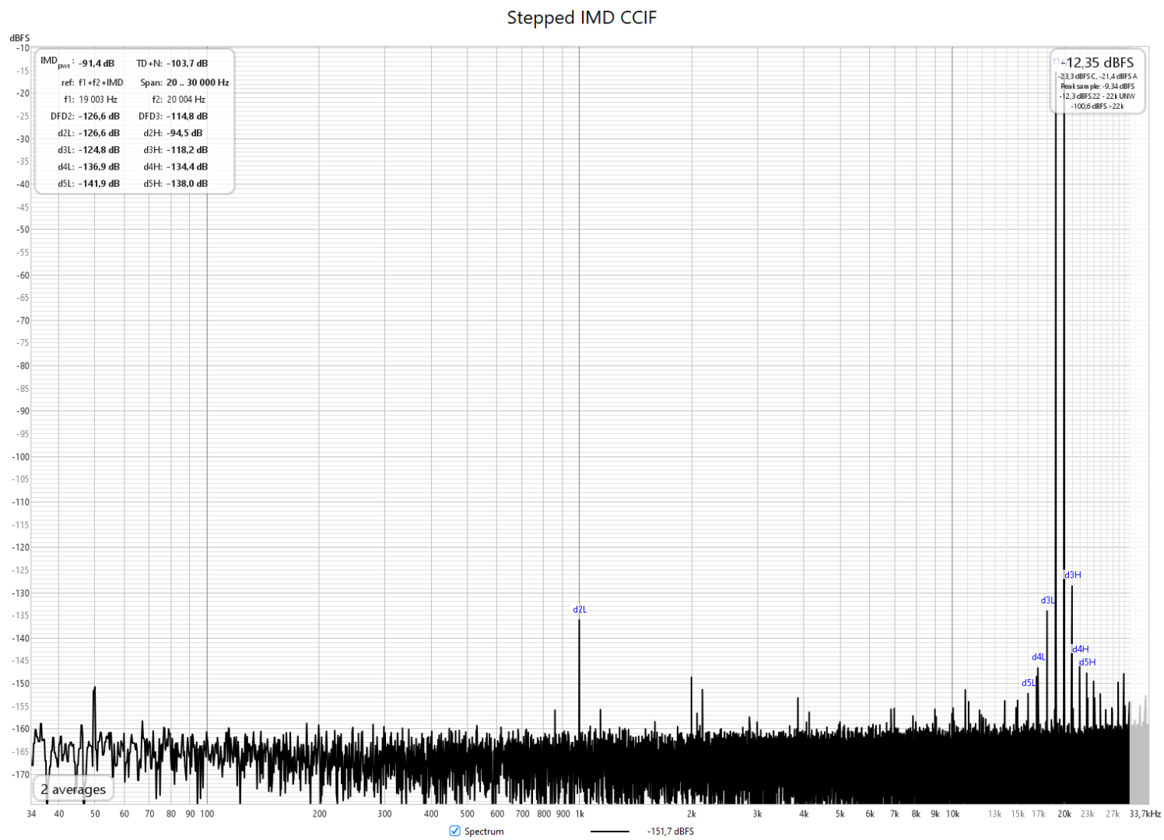This screenshot has height=840, width=1164.
Task: Select the d3L distortion marker label
Action: pos(1048,600)
